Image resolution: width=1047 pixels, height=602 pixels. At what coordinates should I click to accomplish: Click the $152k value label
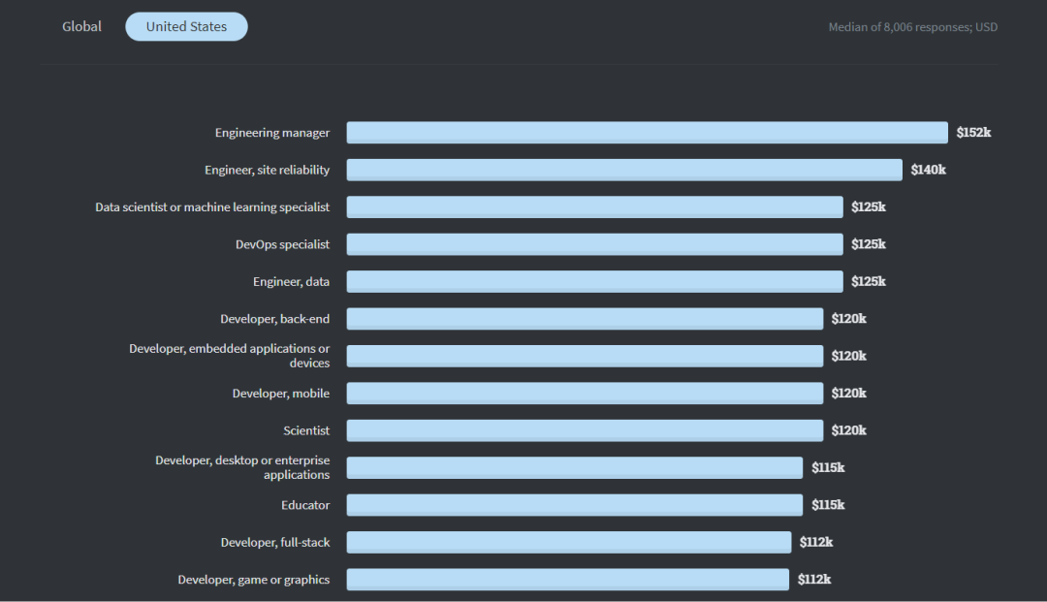tap(973, 133)
